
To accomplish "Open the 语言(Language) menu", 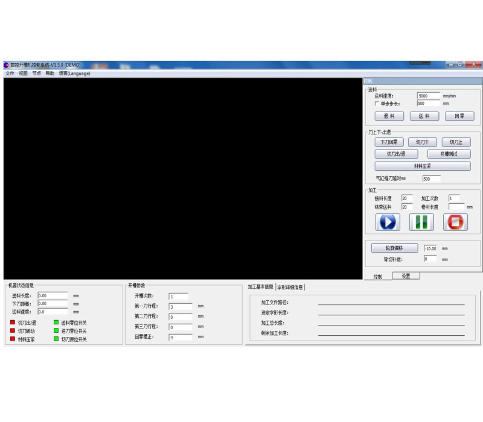I will pos(74,74).
